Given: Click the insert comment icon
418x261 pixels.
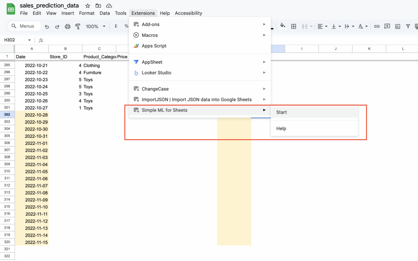Looking at the screenshot, I should (x=387, y=26).
